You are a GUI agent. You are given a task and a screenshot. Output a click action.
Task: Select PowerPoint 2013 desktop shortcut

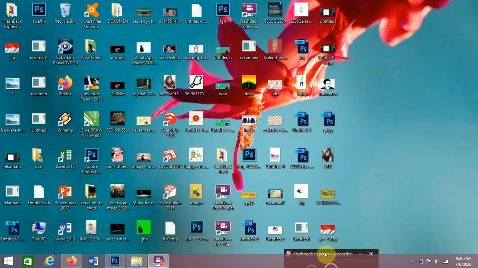(x=65, y=197)
